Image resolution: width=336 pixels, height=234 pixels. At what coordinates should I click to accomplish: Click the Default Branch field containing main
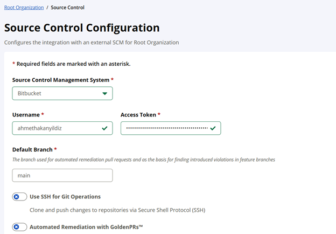tap(62, 175)
